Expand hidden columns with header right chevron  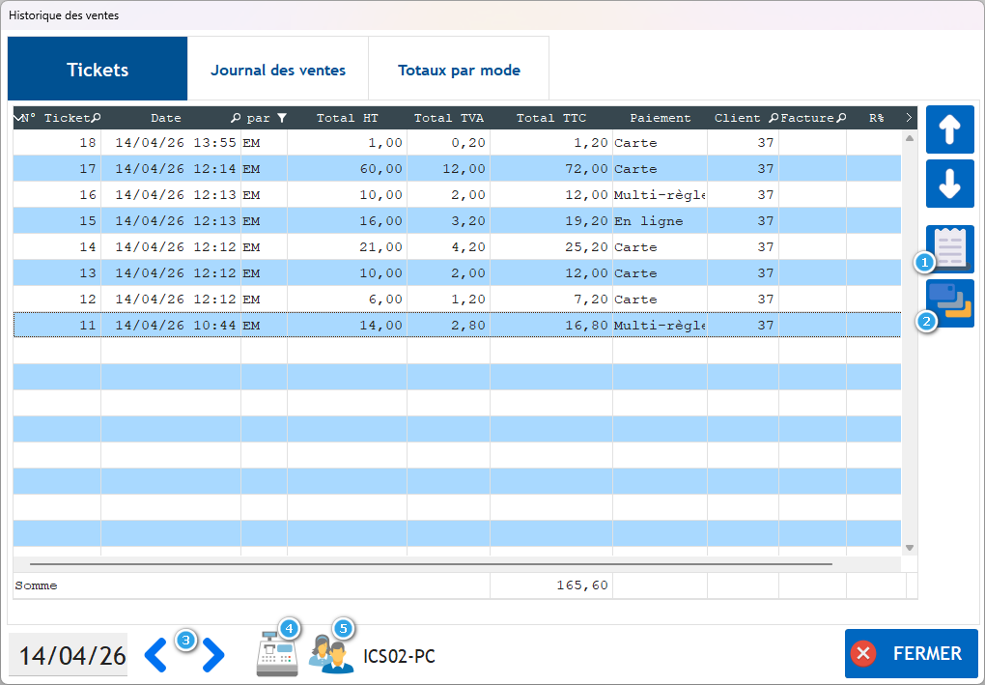point(909,118)
